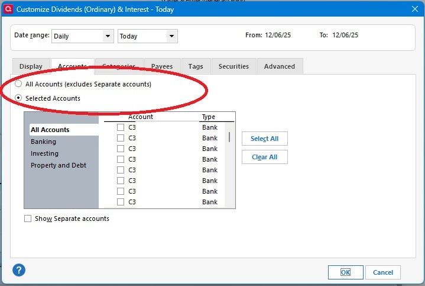Click the To date 12/06/25 value

pyautogui.click(x=345, y=35)
